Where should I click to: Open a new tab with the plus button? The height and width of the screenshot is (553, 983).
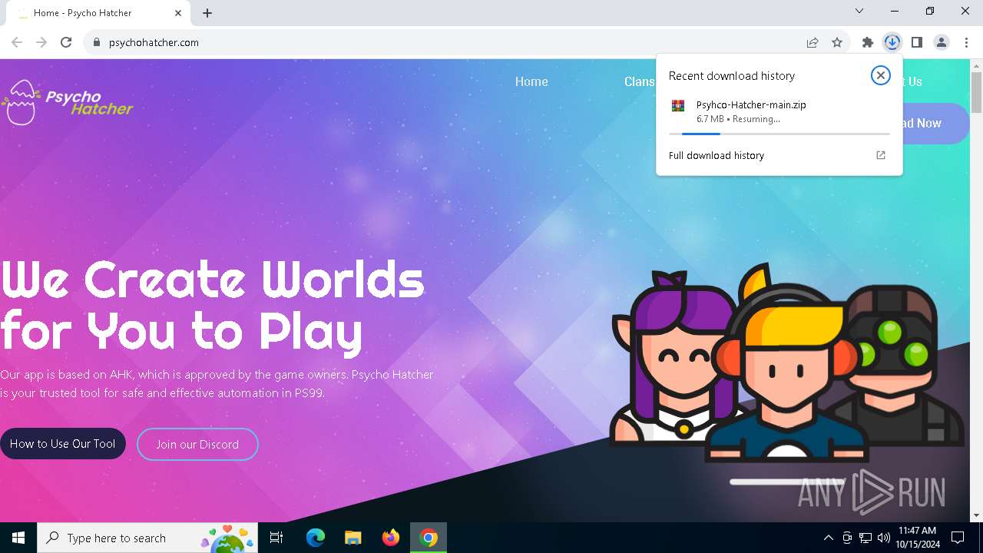tap(207, 13)
